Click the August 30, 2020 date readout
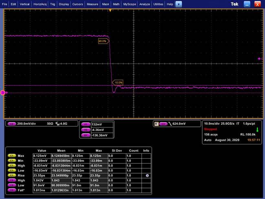This screenshot has height=199, width=265. pyautogui.click(x=227, y=140)
